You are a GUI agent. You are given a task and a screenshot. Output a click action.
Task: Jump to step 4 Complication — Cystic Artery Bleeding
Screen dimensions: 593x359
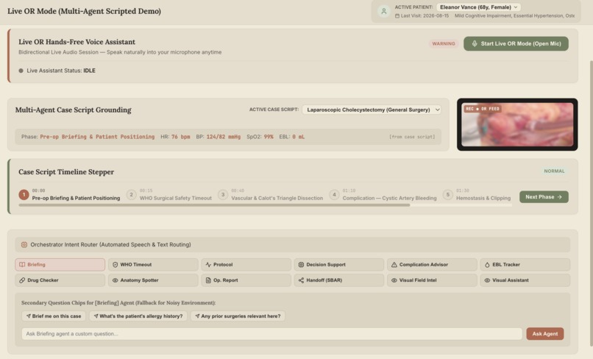[x=383, y=195]
